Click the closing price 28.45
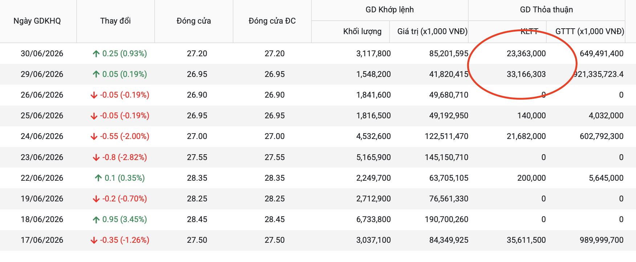Viewport: 636px width, 262px height. (197, 220)
